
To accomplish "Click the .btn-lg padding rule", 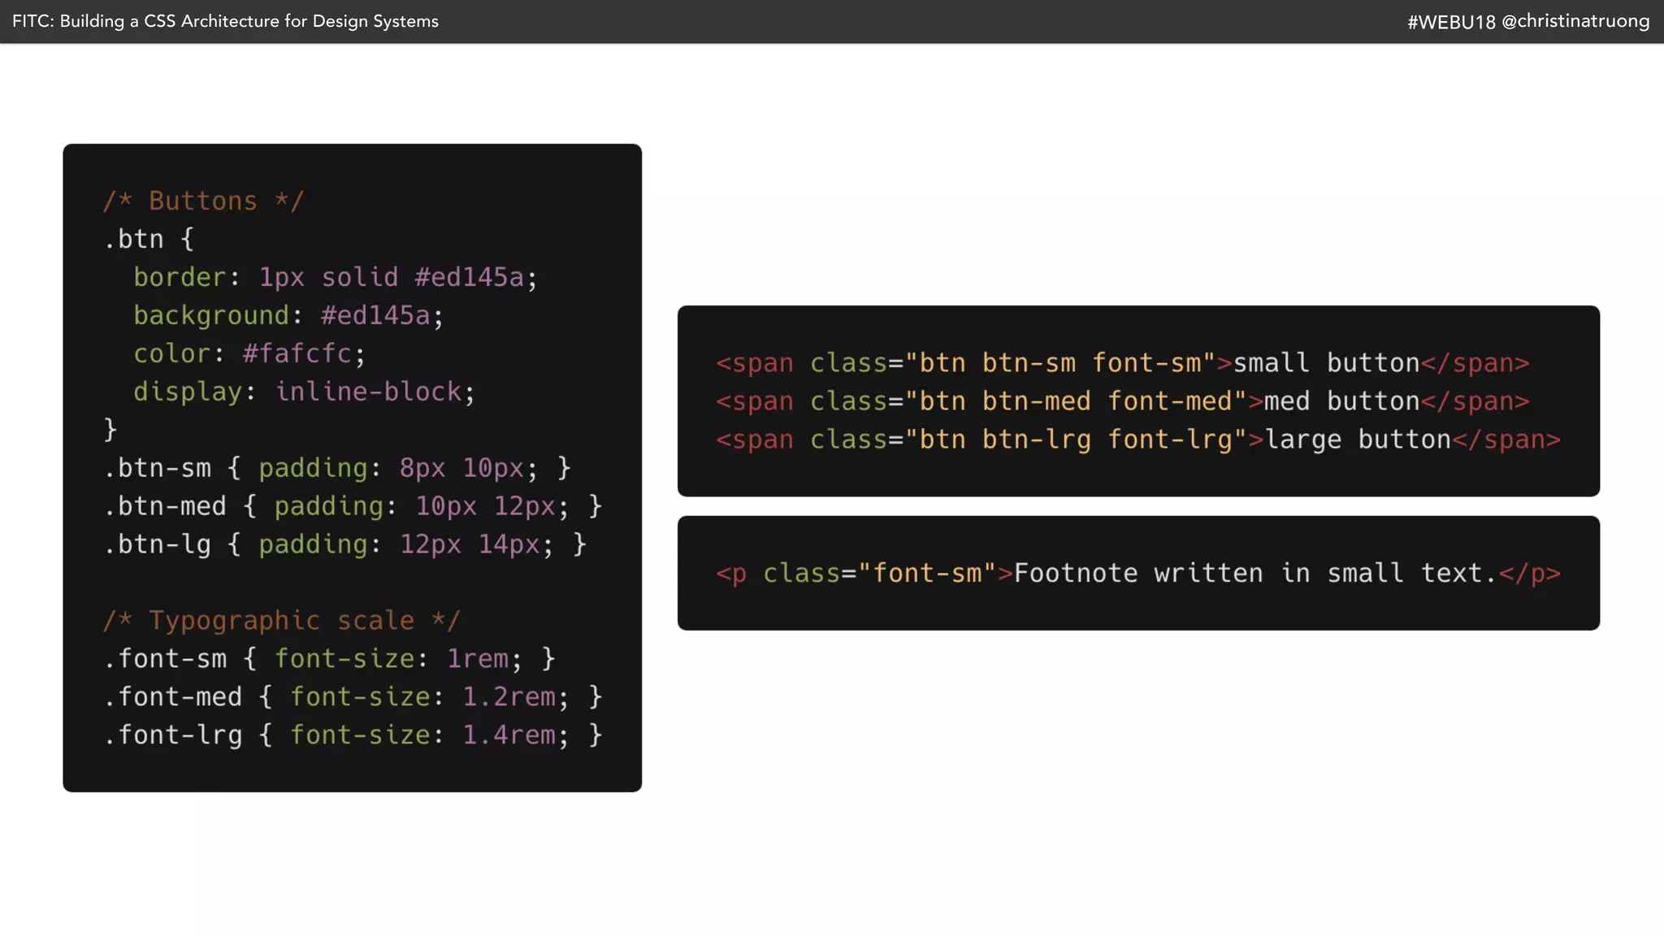I will [344, 544].
